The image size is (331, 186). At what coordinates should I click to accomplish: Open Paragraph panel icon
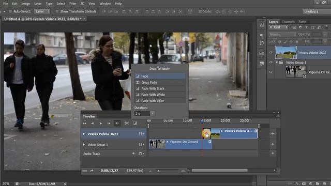click(x=262, y=35)
